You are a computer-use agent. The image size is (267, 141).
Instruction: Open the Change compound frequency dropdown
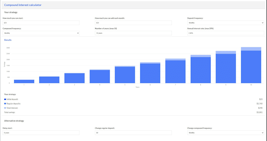[226, 133]
